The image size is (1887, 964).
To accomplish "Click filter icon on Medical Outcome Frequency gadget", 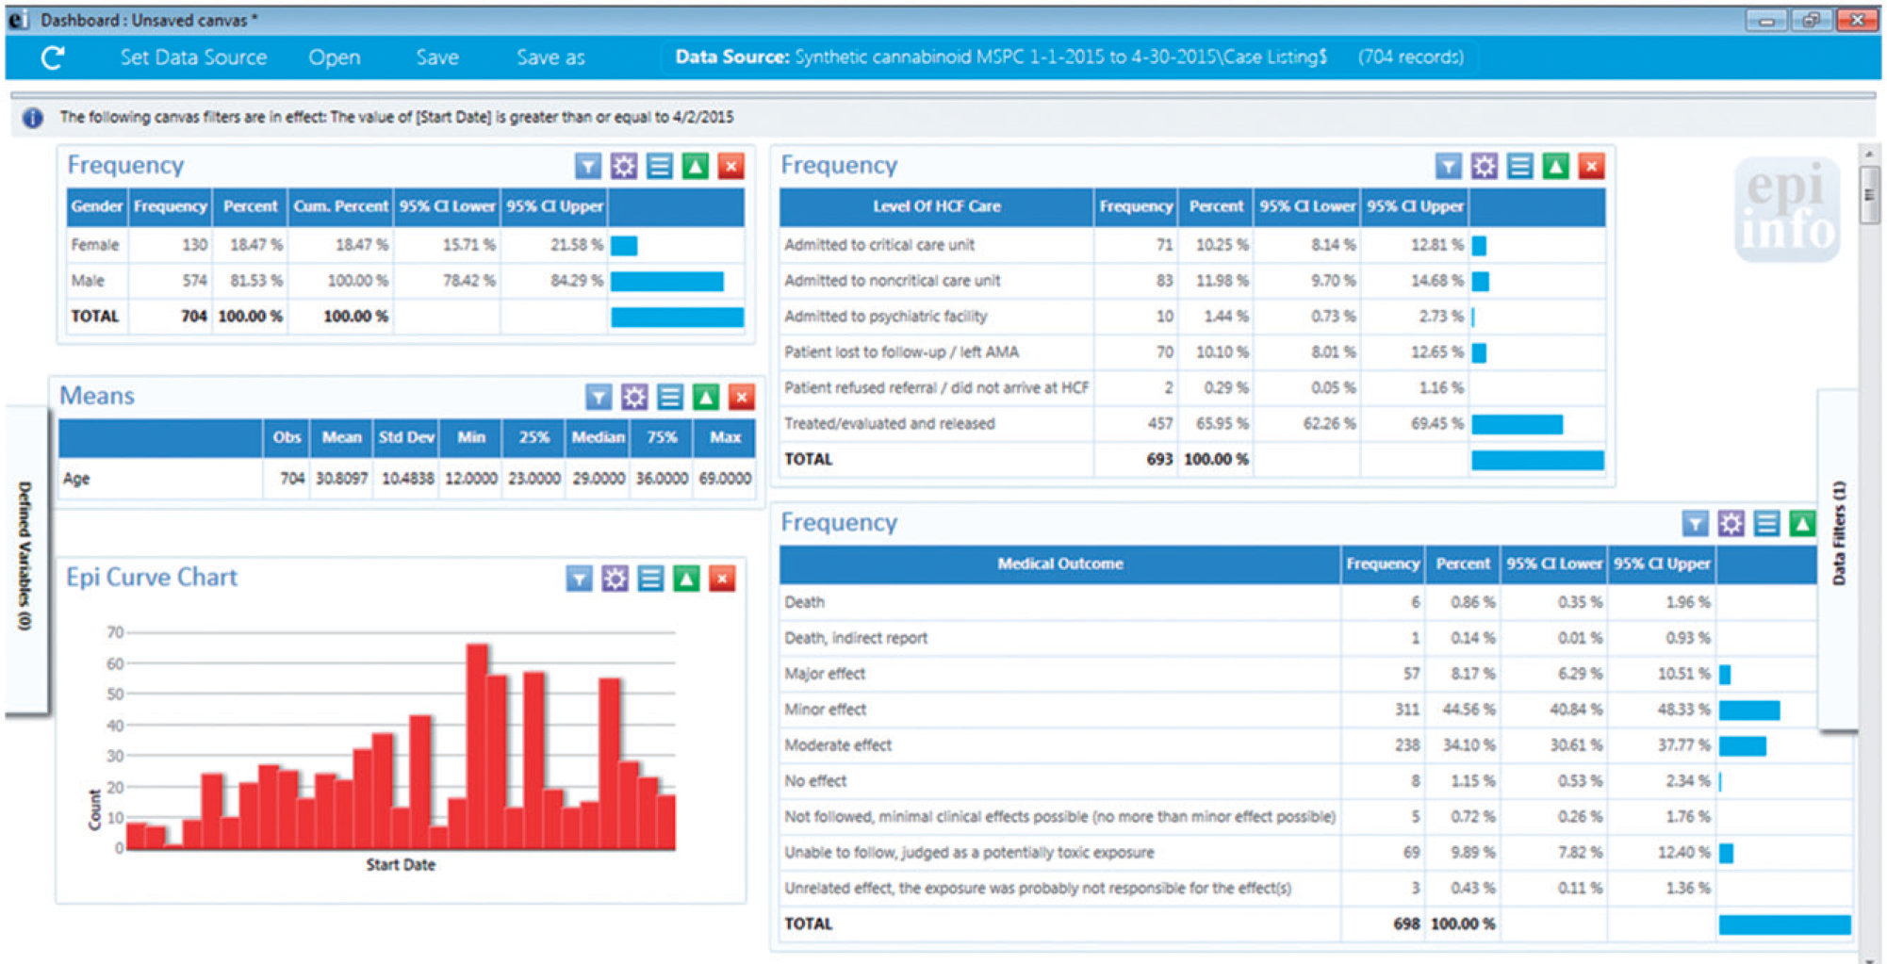I will point(1695,524).
